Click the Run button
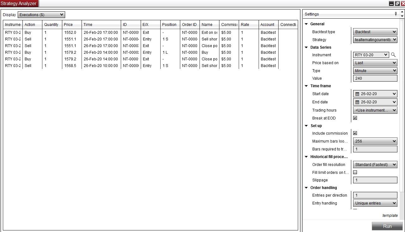 tap(387, 226)
